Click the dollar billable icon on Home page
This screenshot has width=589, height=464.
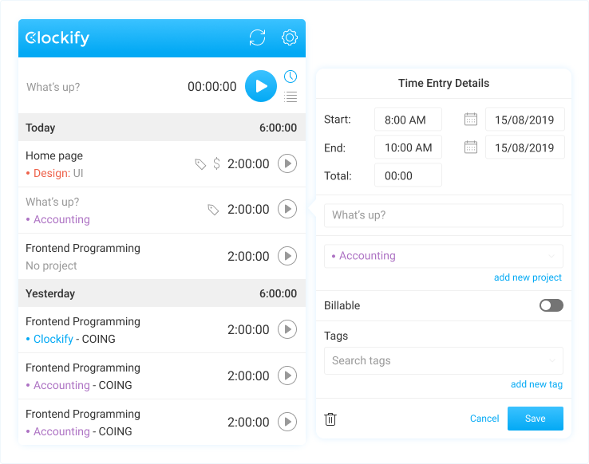point(216,163)
